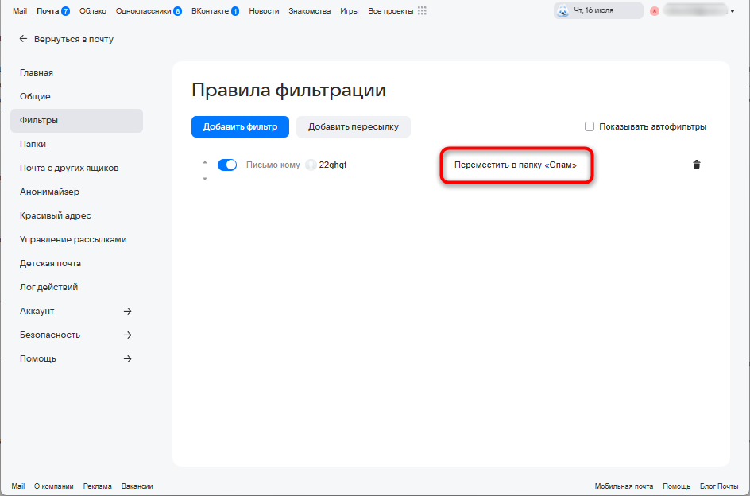Open the Анонимайзер section
This screenshot has height=496, width=750.
pyautogui.click(x=49, y=192)
